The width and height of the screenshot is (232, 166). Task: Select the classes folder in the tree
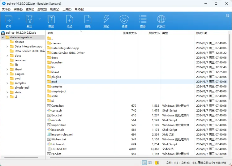coord(19,42)
